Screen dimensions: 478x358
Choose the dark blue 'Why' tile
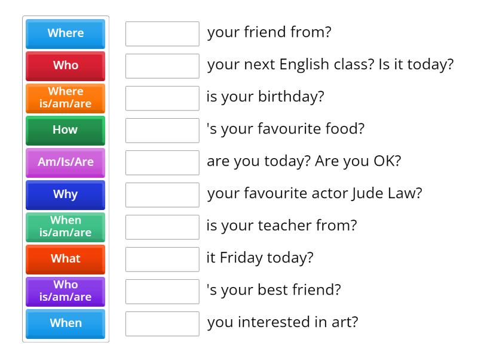(x=65, y=195)
